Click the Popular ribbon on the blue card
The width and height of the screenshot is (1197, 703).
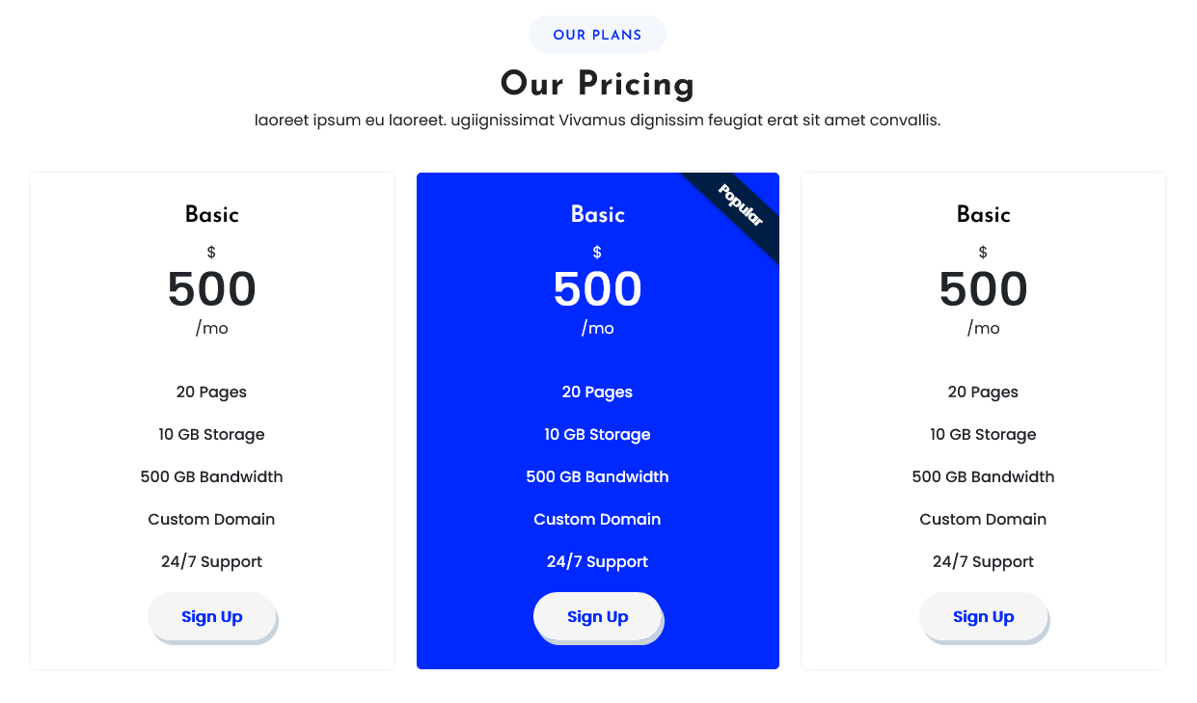[740, 205]
